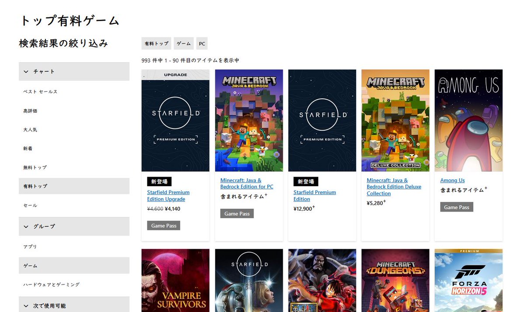
Task: Open Among Us title link
Action: (452, 180)
